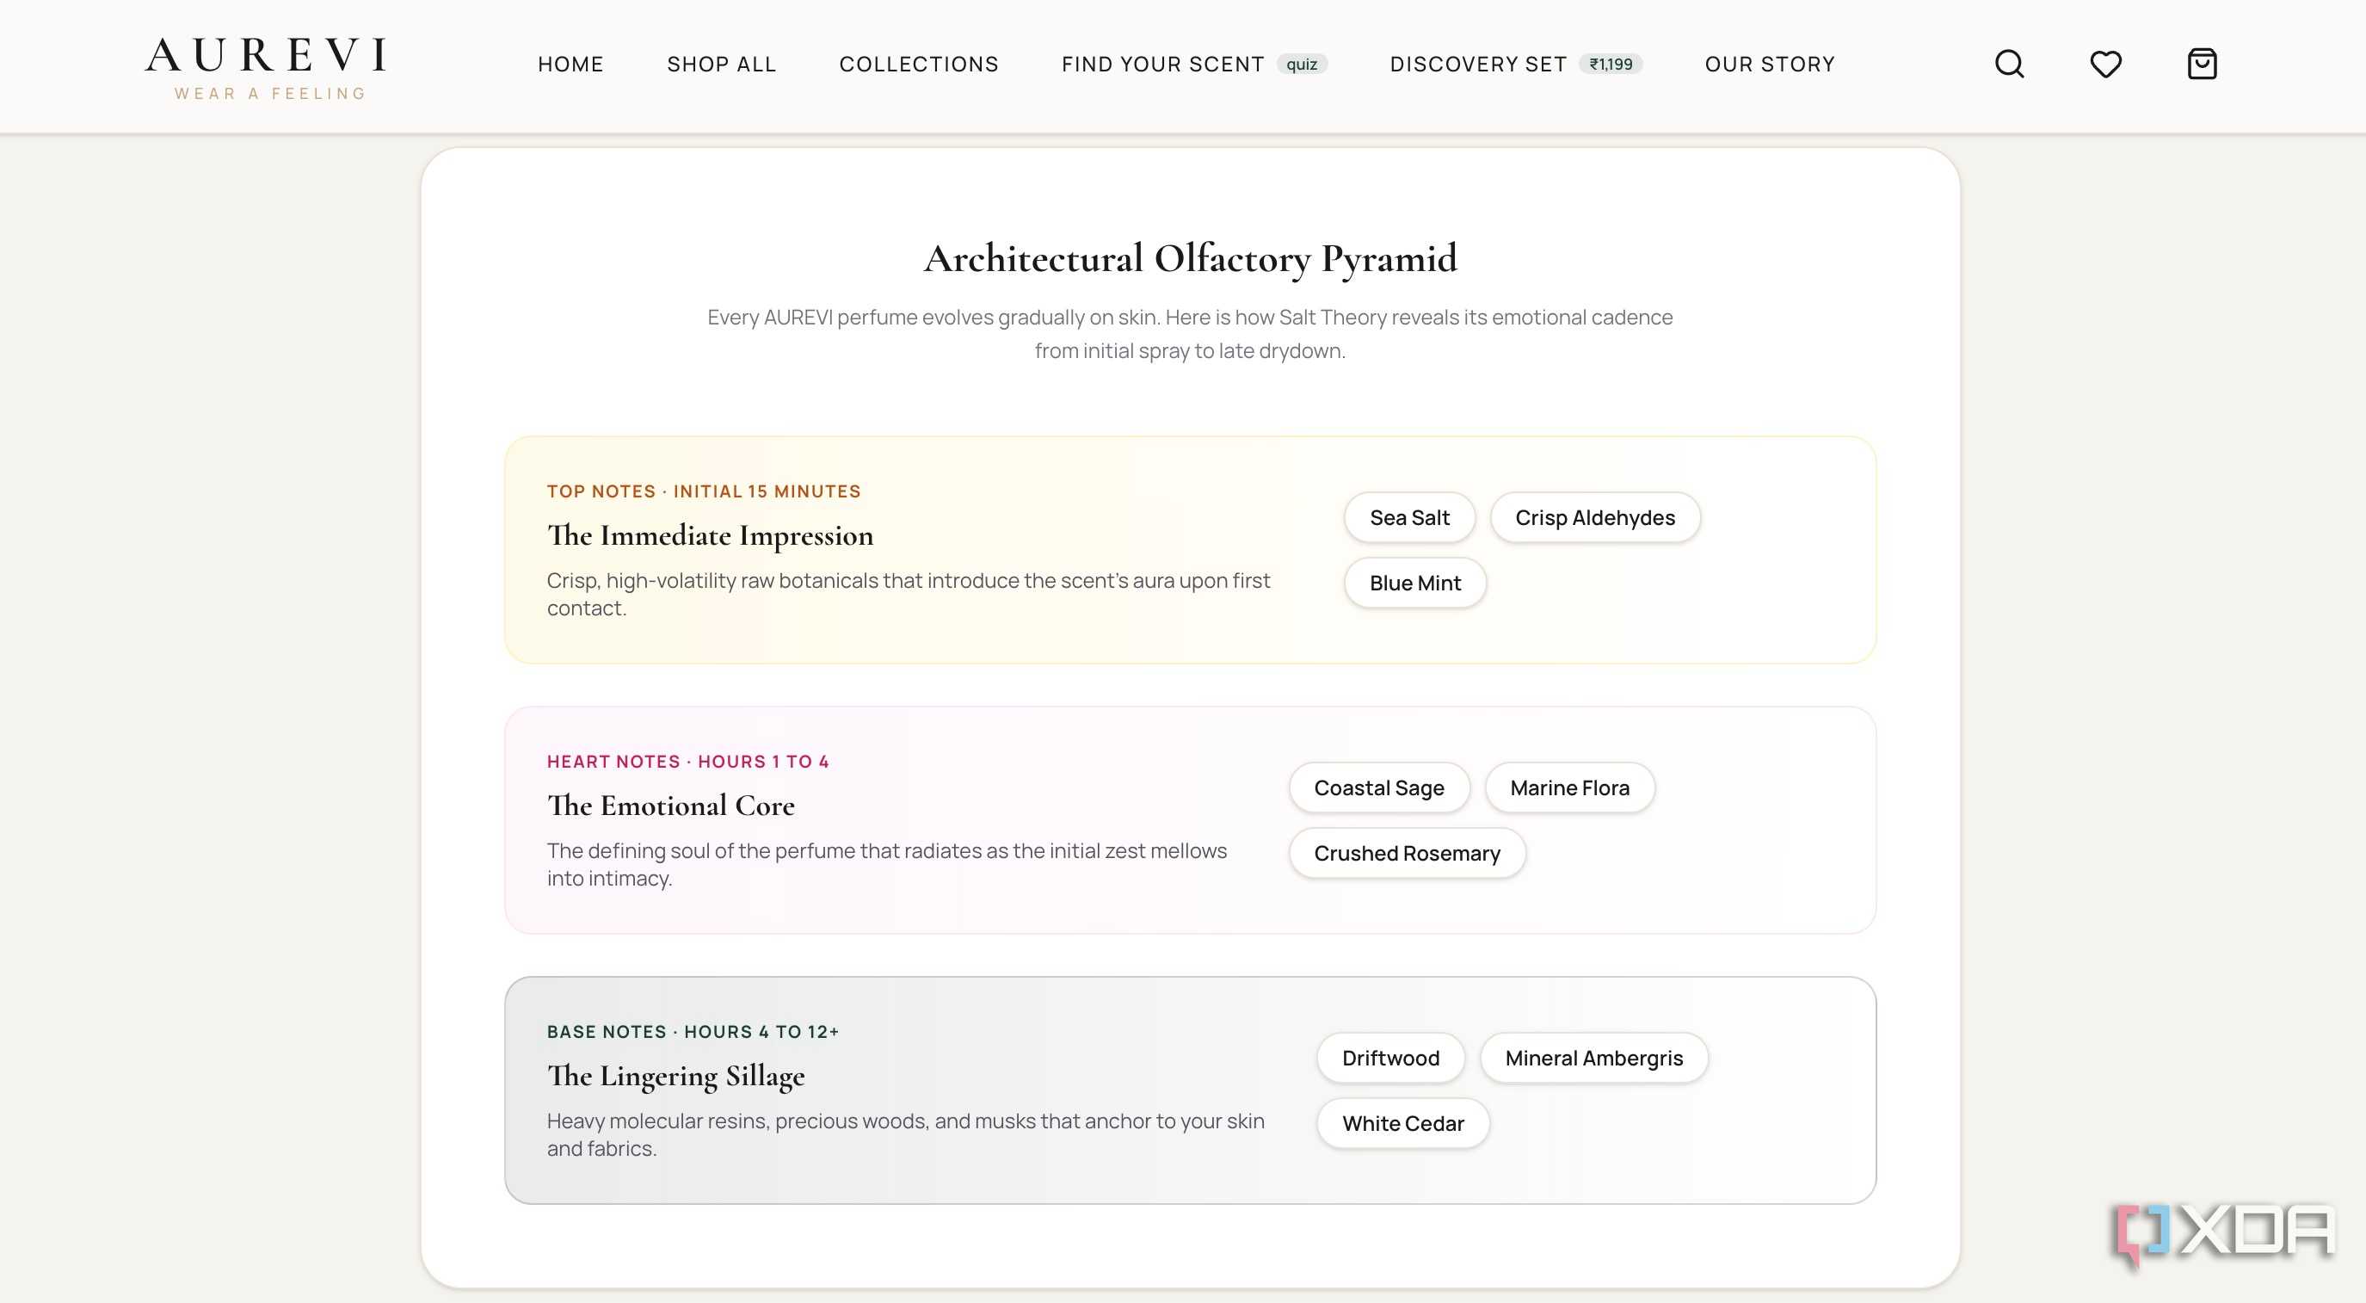
Task: Select the Blue Mint note chip
Action: (x=1414, y=583)
